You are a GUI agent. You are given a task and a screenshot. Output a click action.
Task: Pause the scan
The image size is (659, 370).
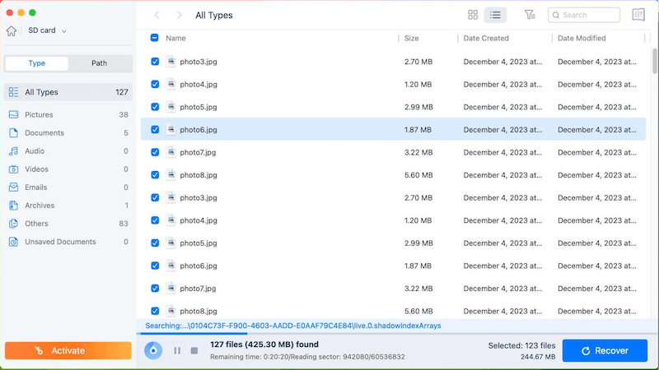177,350
